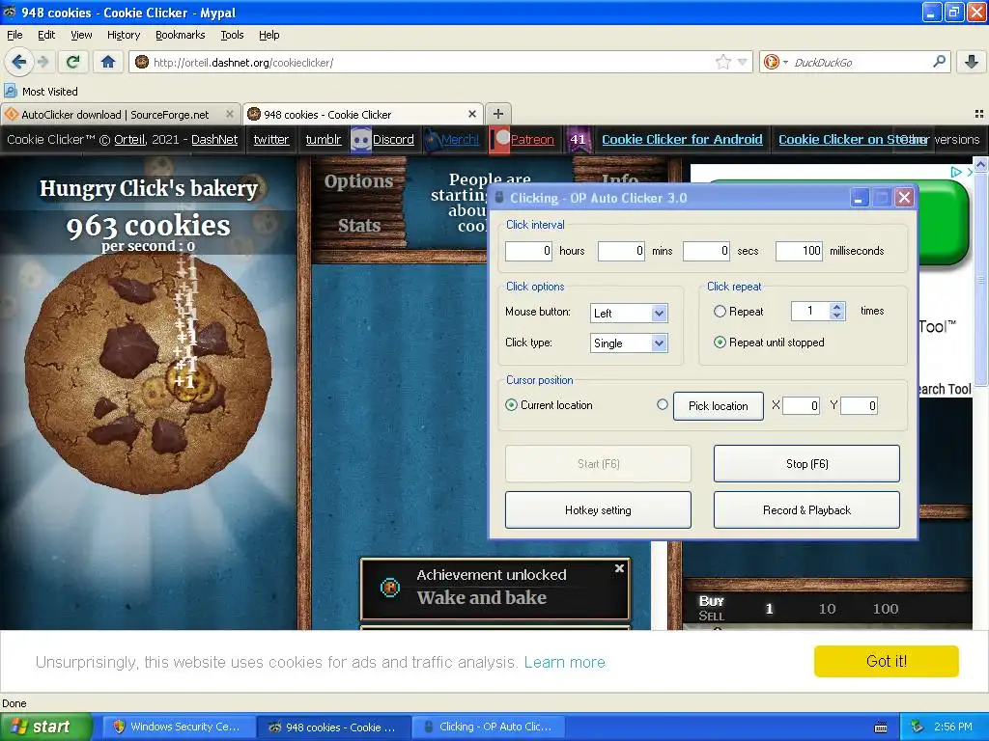The height and width of the screenshot is (741, 989).
Task: Accept cookies with Got it! button
Action: pyautogui.click(x=887, y=661)
